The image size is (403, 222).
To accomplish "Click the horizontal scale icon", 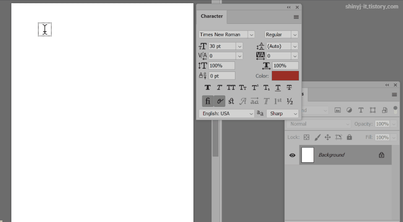I will [x=266, y=66].
